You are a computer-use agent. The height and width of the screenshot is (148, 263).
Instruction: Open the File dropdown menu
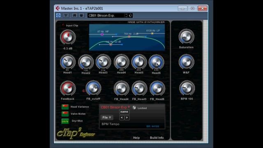tap(107, 118)
